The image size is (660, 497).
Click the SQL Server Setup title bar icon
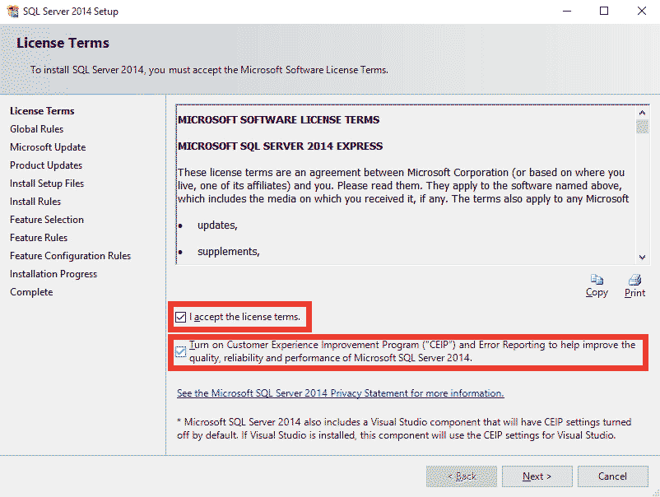click(x=14, y=11)
